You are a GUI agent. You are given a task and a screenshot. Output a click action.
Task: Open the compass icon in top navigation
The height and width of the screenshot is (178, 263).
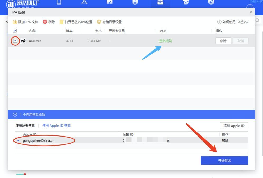[211, 2]
